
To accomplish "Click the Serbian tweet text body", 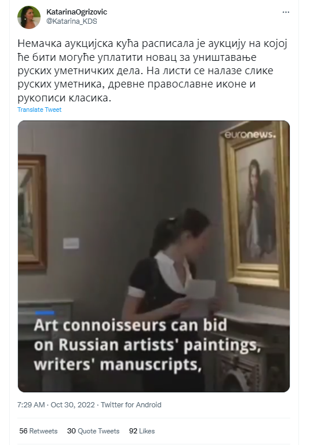I will (x=152, y=71).
